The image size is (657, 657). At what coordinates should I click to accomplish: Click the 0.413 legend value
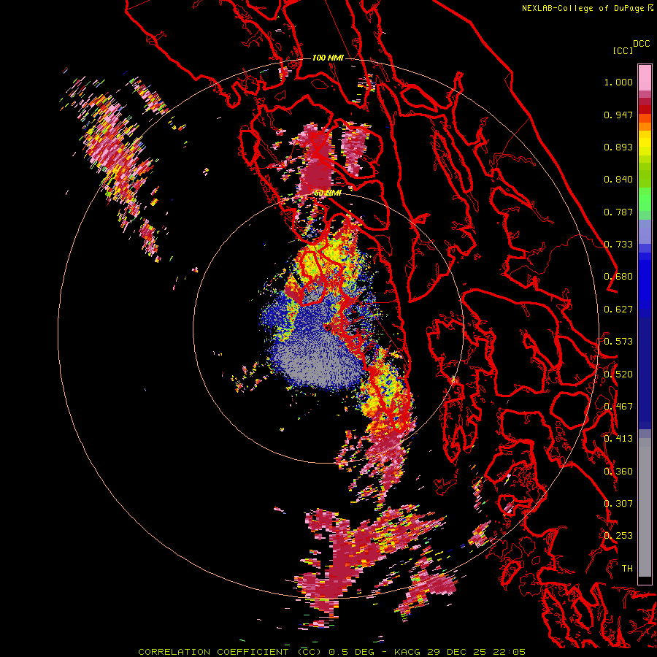click(x=618, y=439)
